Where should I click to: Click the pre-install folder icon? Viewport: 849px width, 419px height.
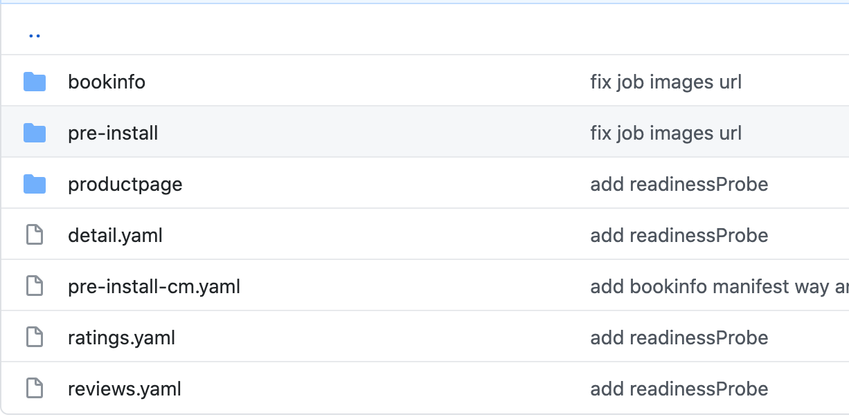pyautogui.click(x=35, y=133)
